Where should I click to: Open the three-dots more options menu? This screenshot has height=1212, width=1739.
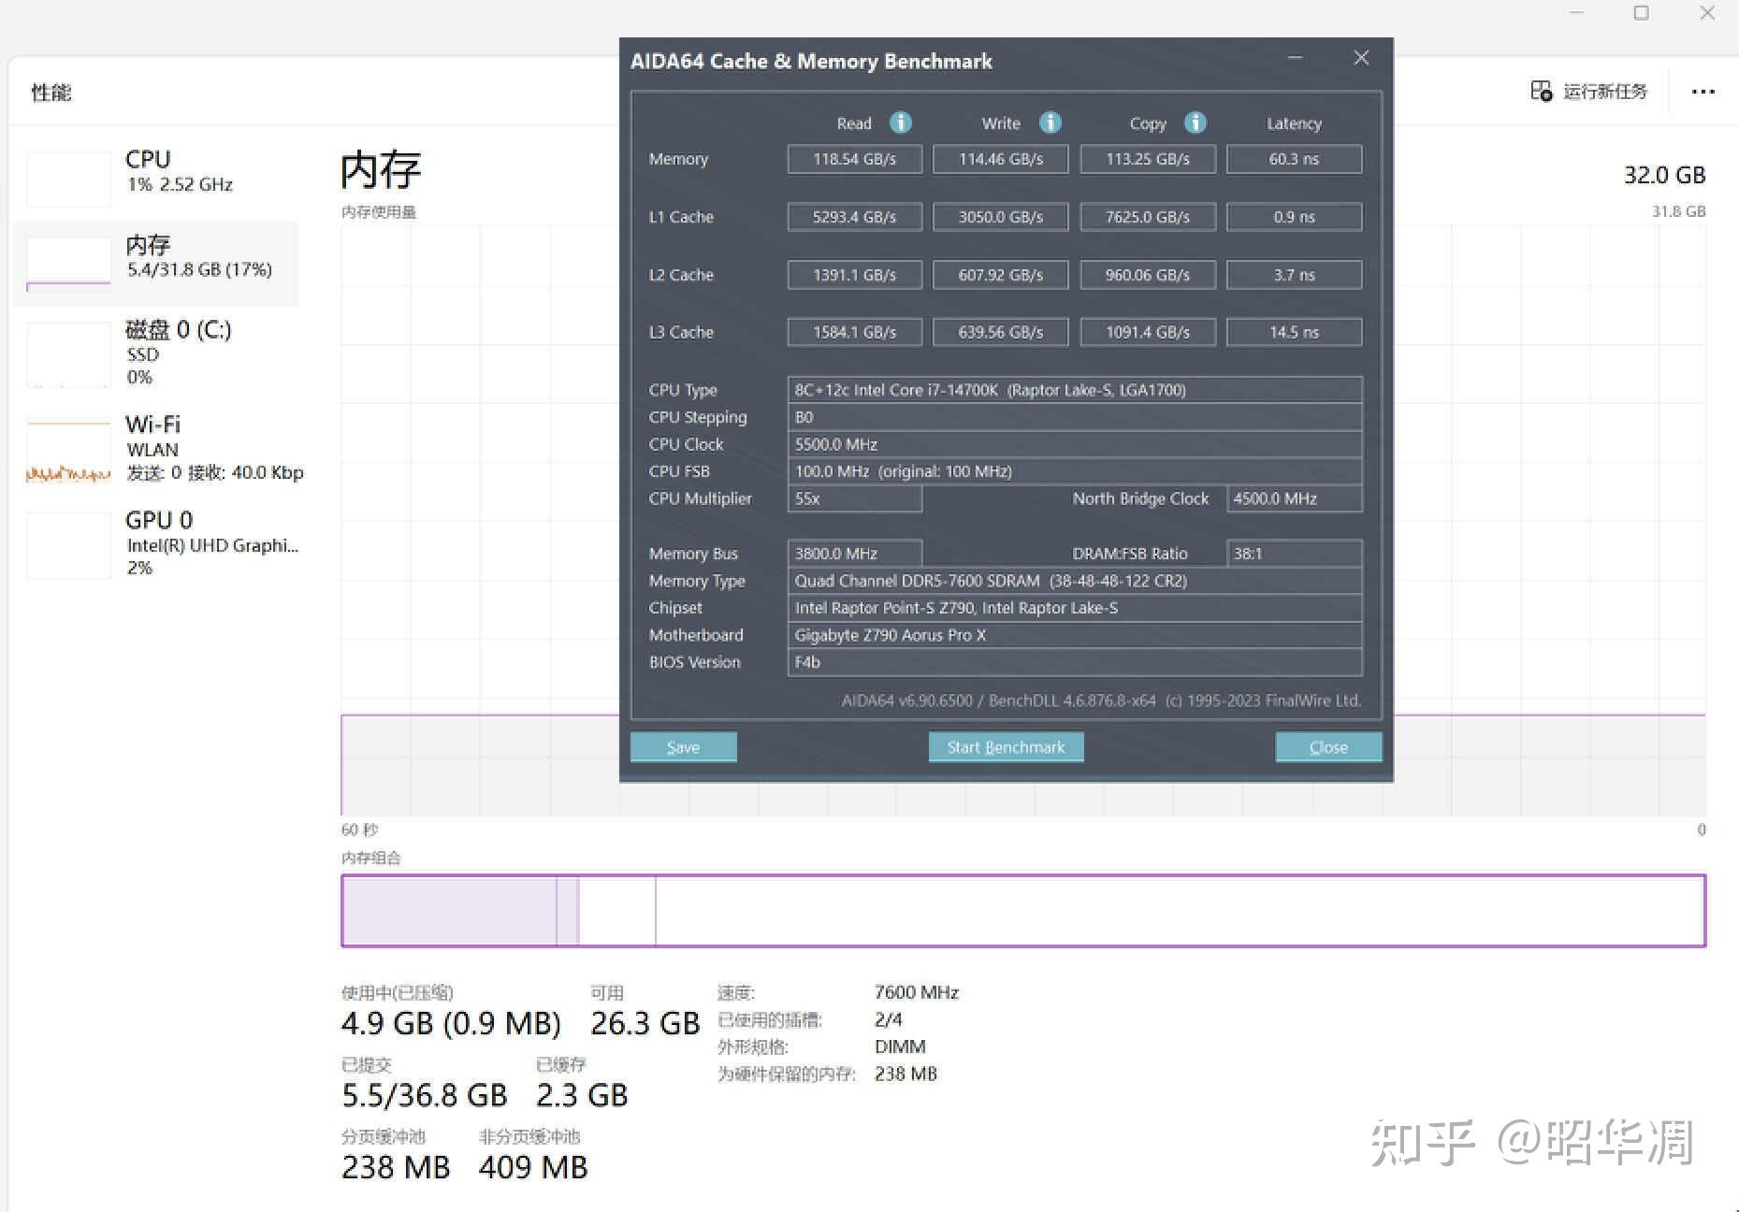click(x=1703, y=92)
